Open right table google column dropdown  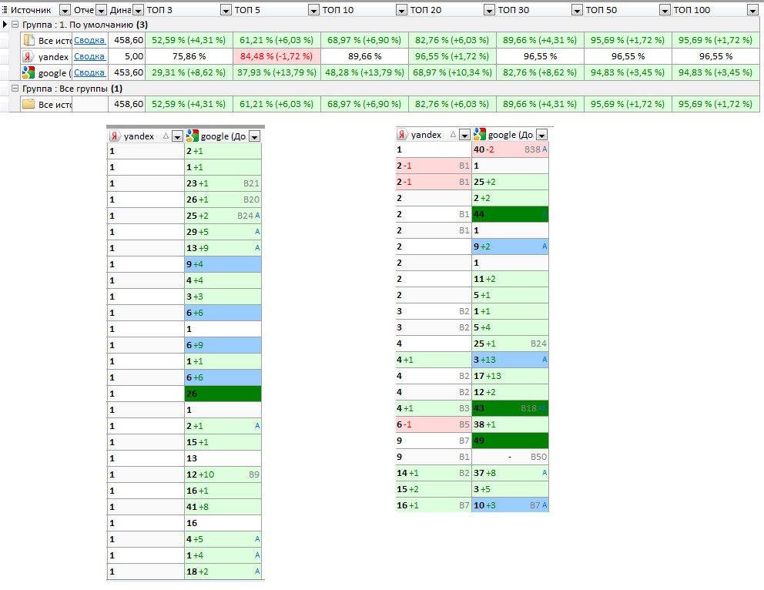(542, 135)
